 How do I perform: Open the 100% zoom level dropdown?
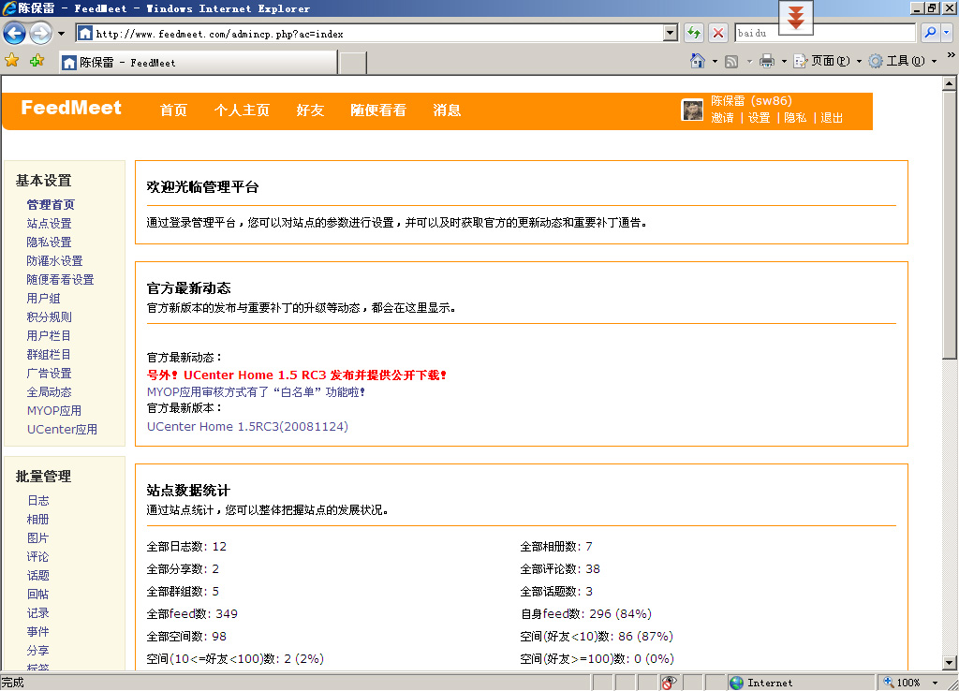pyautogui.click(x=935, y=683)
